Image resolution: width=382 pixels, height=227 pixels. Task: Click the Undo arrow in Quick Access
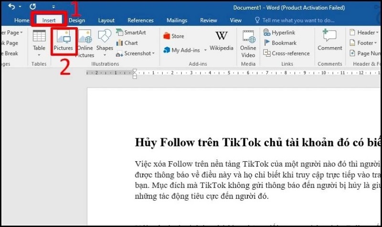click(x=12, y=7)
